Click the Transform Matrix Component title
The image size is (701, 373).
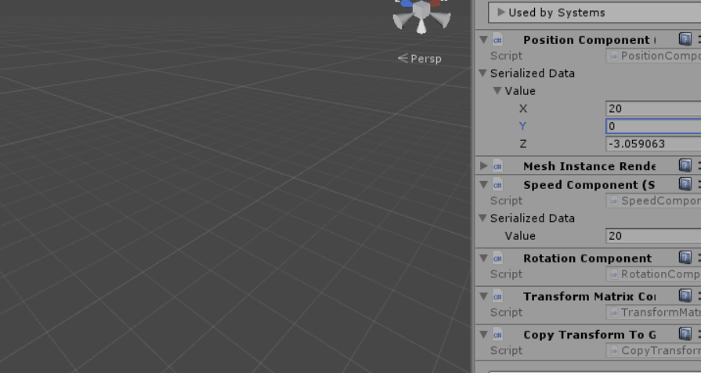pos(589,296)
